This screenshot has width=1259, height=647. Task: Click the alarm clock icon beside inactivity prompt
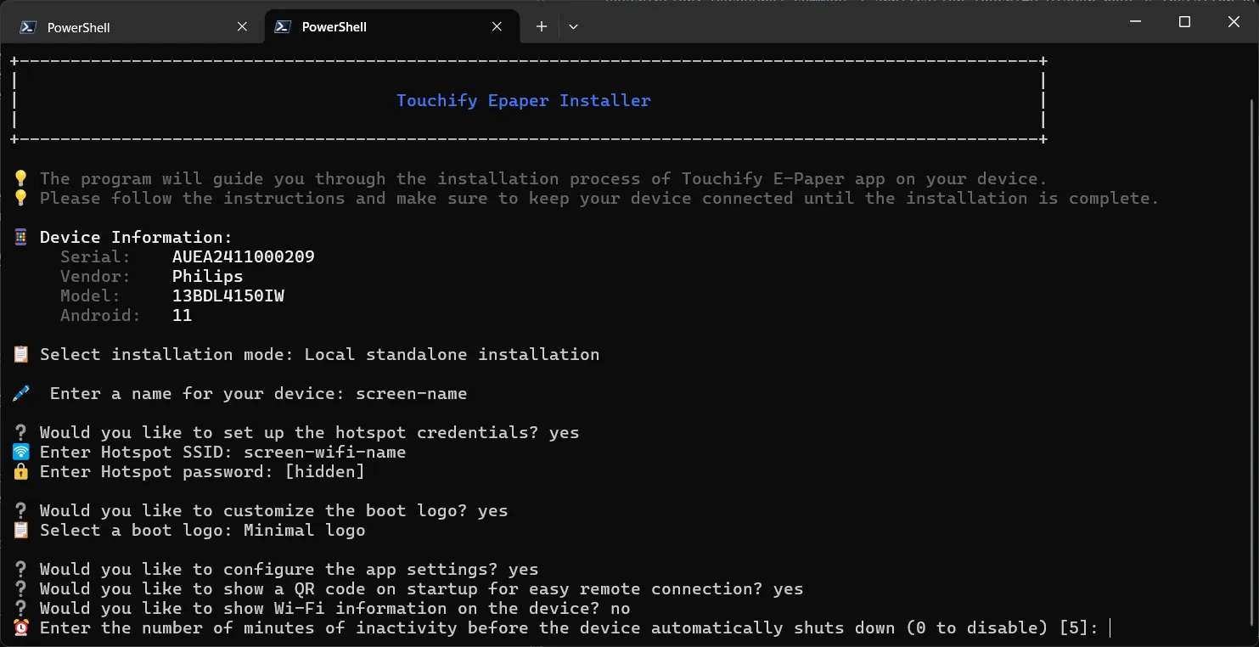tap(21, 627)
